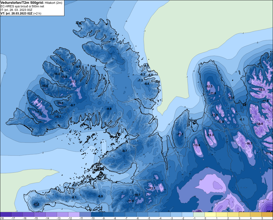Click the -6.6 temperature label on the map
This screenshot has width=273, height=220.
[x=78, y=23]
